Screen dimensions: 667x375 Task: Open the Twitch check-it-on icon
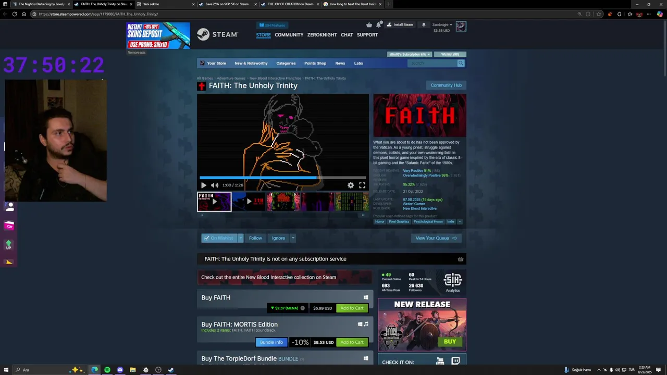[455, 361]
